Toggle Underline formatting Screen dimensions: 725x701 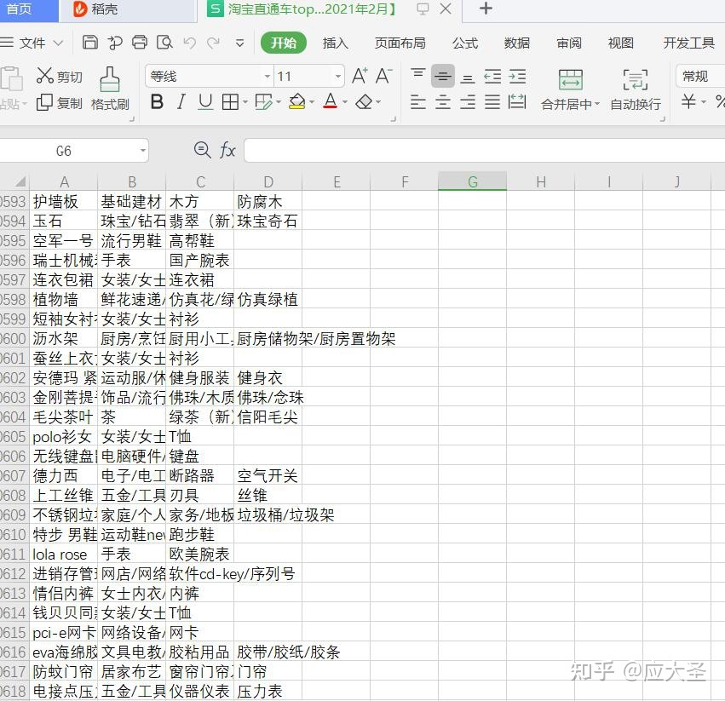tap(205, 101)
